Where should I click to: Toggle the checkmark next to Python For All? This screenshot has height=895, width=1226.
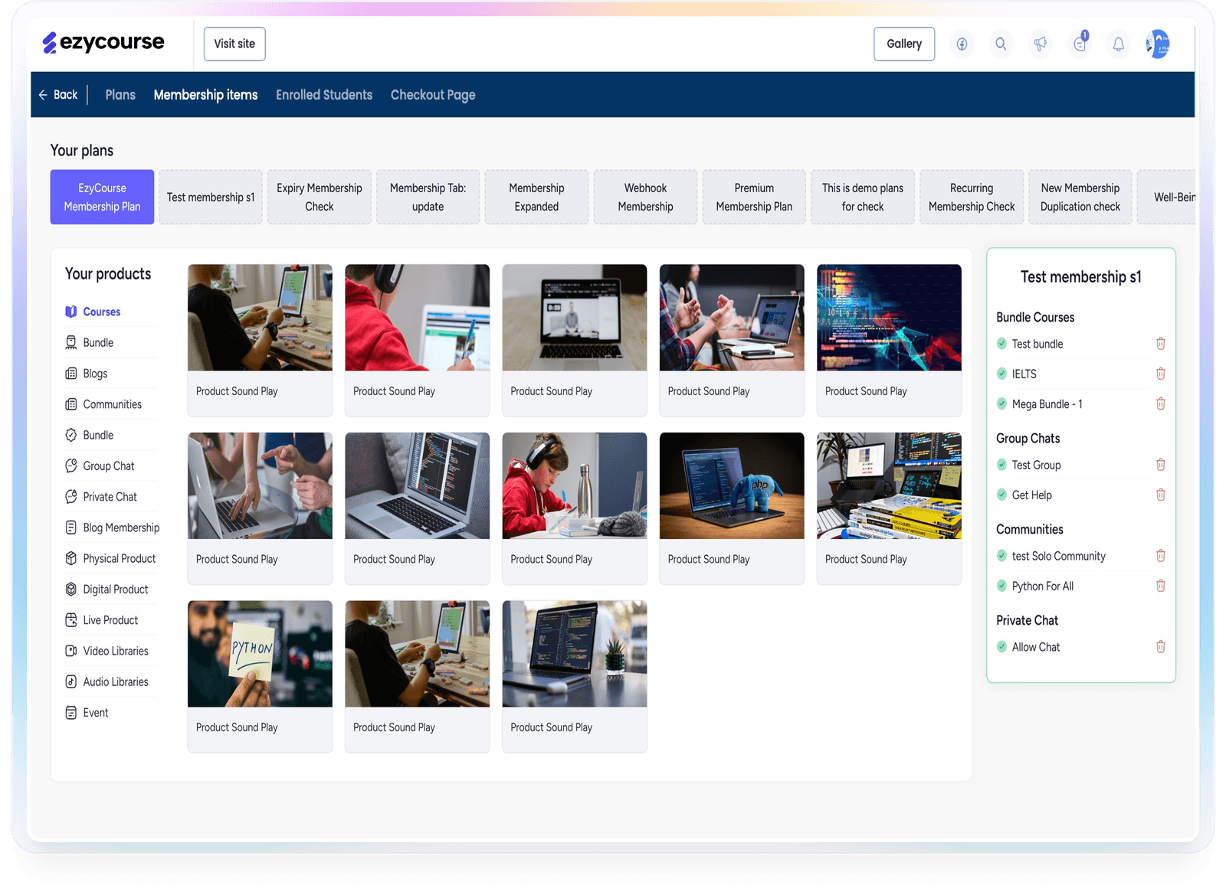click(x=1001, y=586)
